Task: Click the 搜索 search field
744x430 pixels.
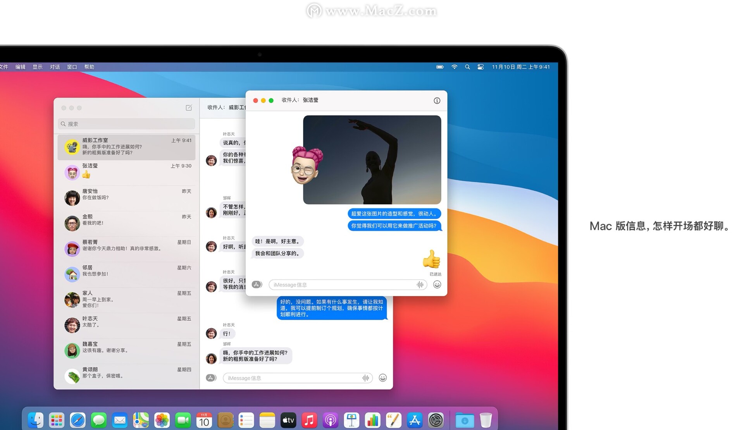Action: pyautogui.click(x=126, y=124)
